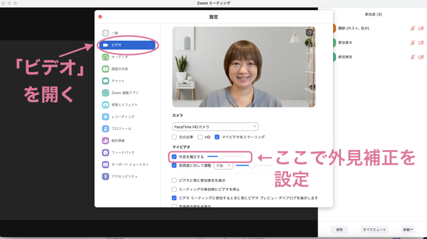The height and width of the screenshot is (239, 427).
Task: Click muted mic icon for 参加者 B
Action: point(413,57)
